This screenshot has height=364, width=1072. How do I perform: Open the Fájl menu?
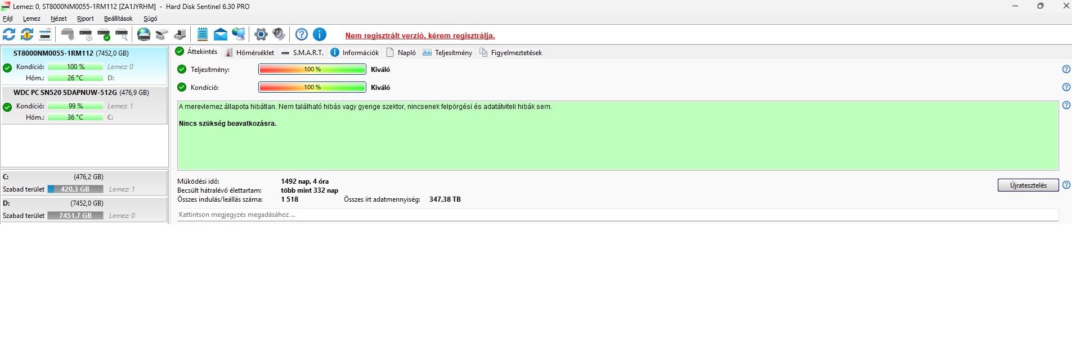(x=8, y=19)
